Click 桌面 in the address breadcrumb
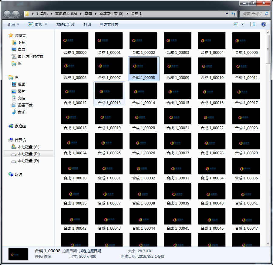The width and height of the screenshot is (273, 265). pos(88,14)
